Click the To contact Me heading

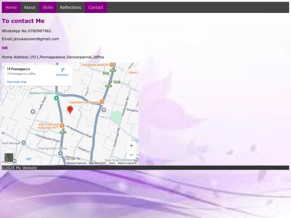23,21
